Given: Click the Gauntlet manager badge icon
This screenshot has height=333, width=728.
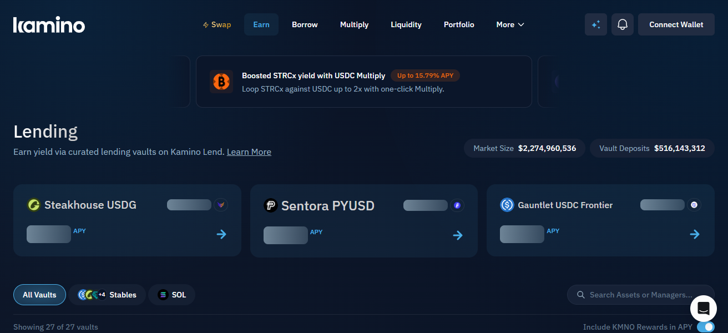Looking at the screenshot, I should (694, 205).
